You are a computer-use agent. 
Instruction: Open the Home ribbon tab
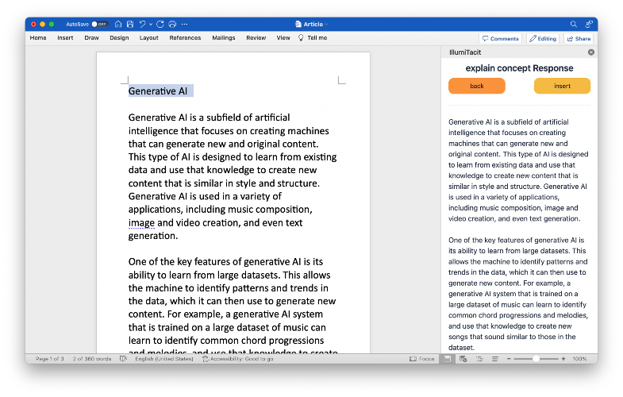pyautogui.click(x=38, y=38)
